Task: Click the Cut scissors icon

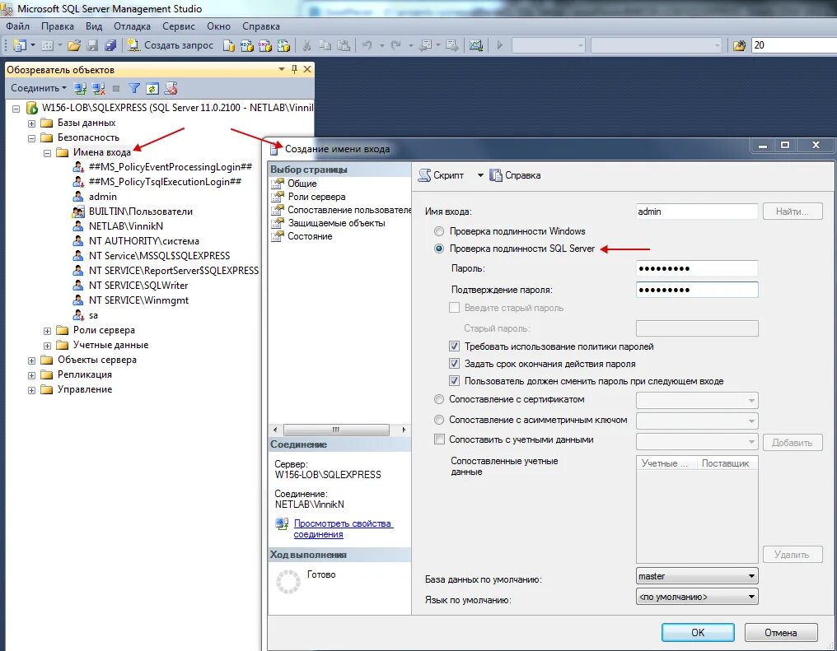Action: click(x=307, y=45)
